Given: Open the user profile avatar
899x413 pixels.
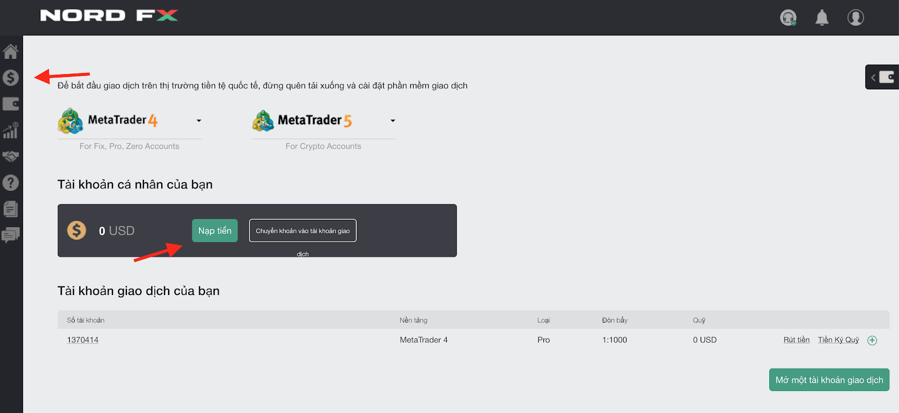Looking at the screenshot, I should click(x=856, y=17).
